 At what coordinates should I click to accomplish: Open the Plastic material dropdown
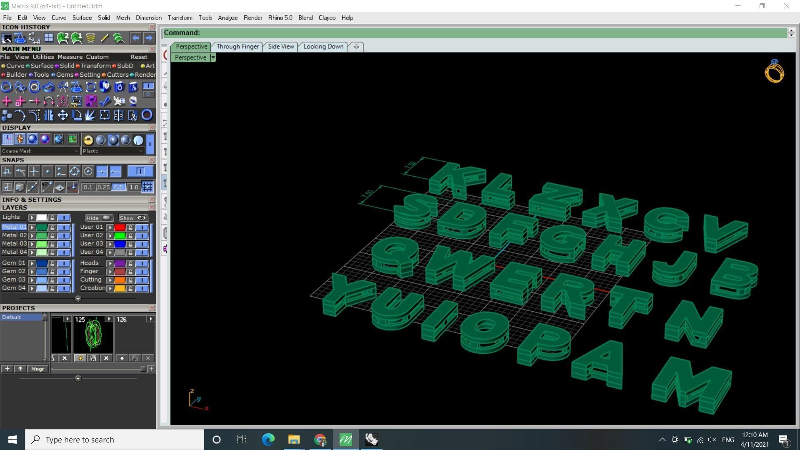pyautogui.click(x=113, y=151)
